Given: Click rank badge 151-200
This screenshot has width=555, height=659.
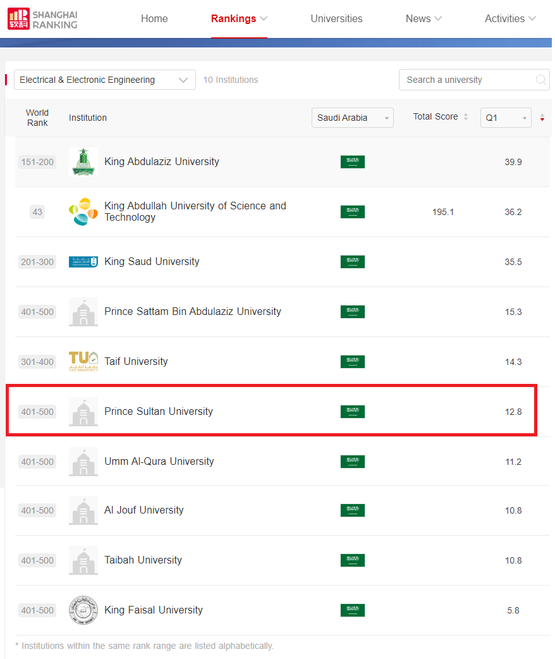Looking at the screenshot, I should tap(37, 162).
